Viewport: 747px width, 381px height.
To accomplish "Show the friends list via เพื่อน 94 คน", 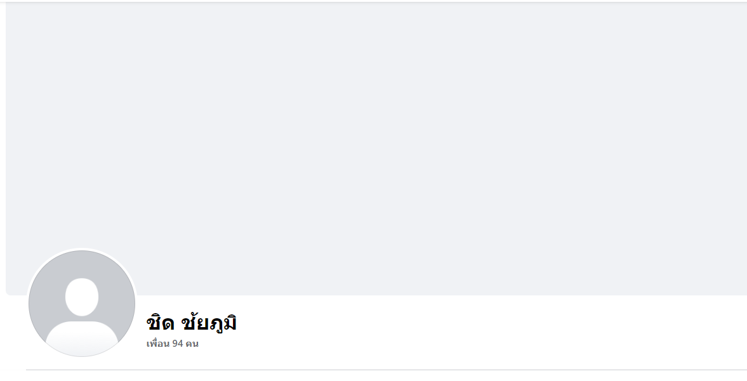I will point(173,344).
